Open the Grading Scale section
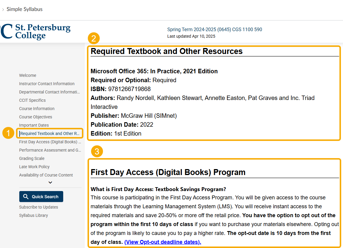This screenshot has height=248, width=343. pyautogui.click(x=32, y=158)
